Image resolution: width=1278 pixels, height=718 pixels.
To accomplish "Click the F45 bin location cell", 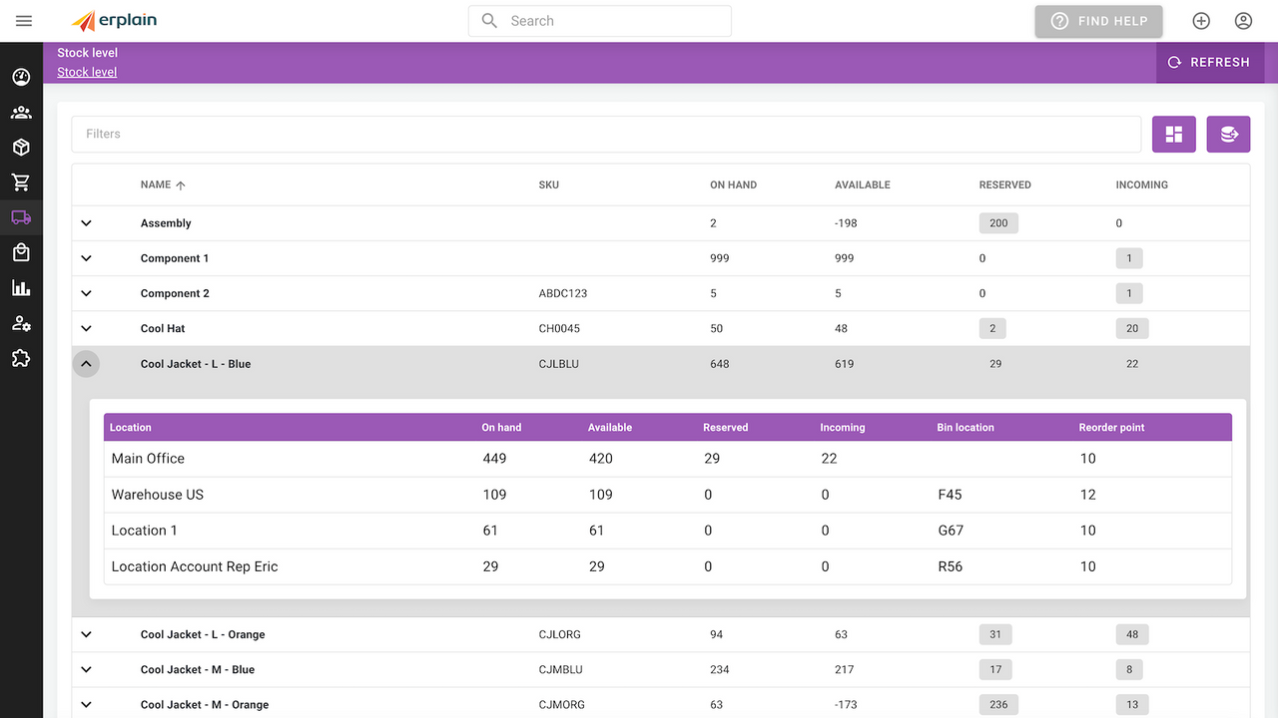I will coord(950,495).
